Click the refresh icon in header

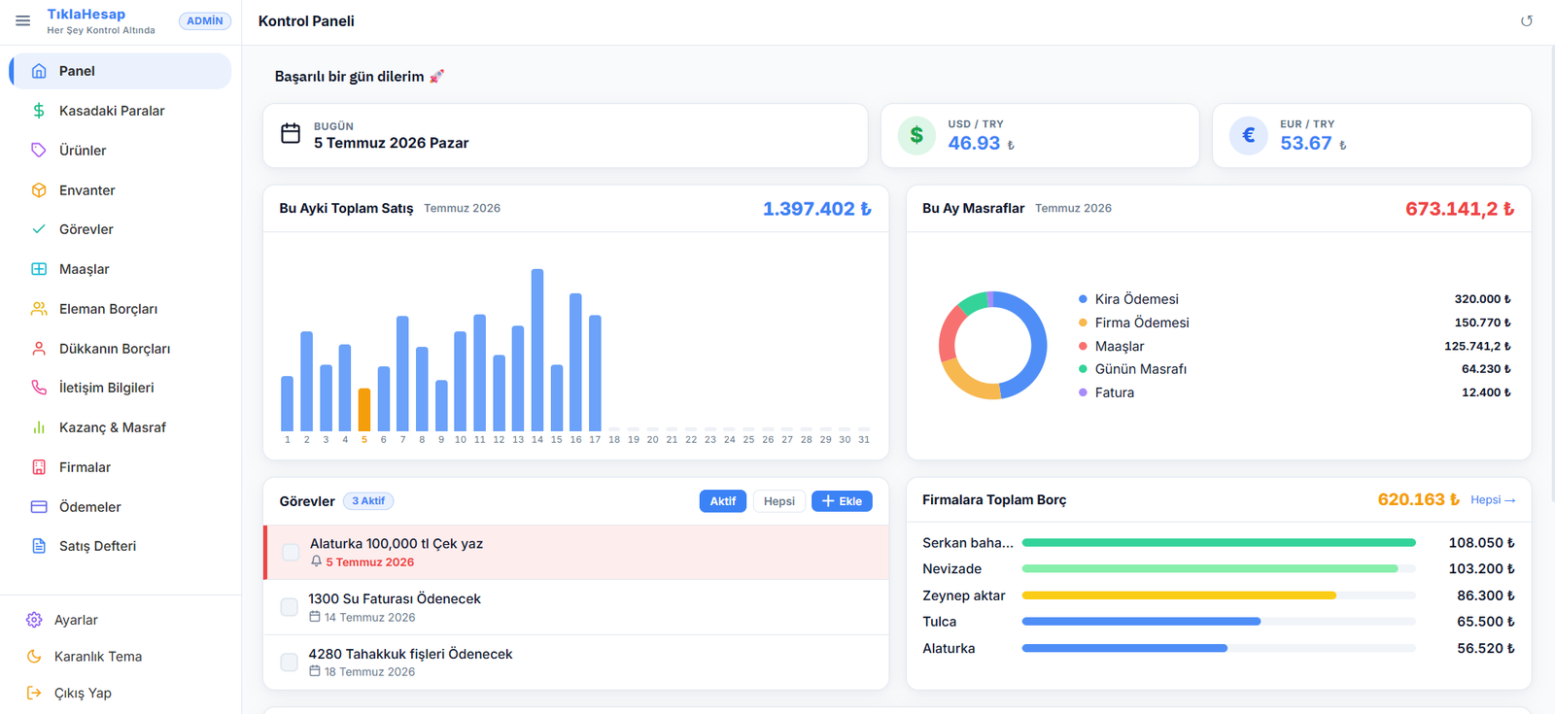[x=1527, y=21]
